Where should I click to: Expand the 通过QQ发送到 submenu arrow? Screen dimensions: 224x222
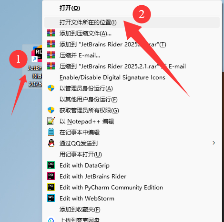[214, 143]
